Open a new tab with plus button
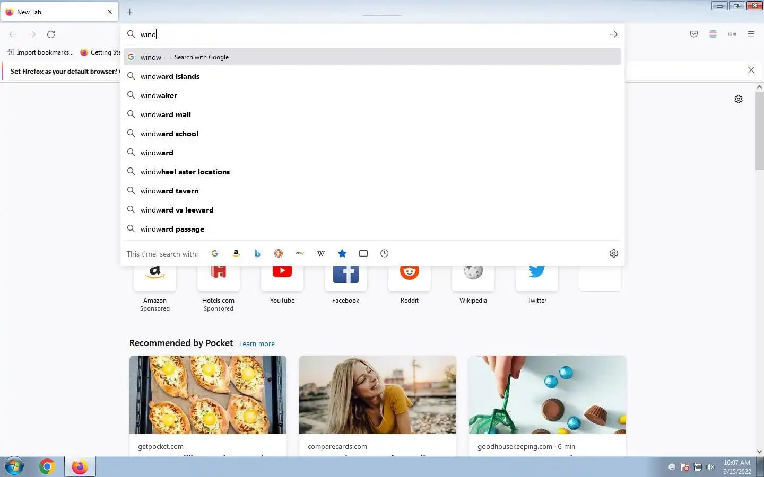 click(130, 12)
